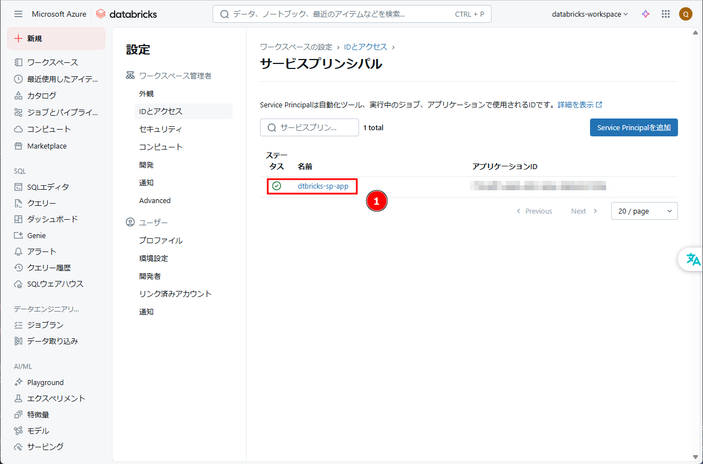This screenshot has width=703, height=464.
Task: Open the apps grid icon
Action: [x=666, y=14]
